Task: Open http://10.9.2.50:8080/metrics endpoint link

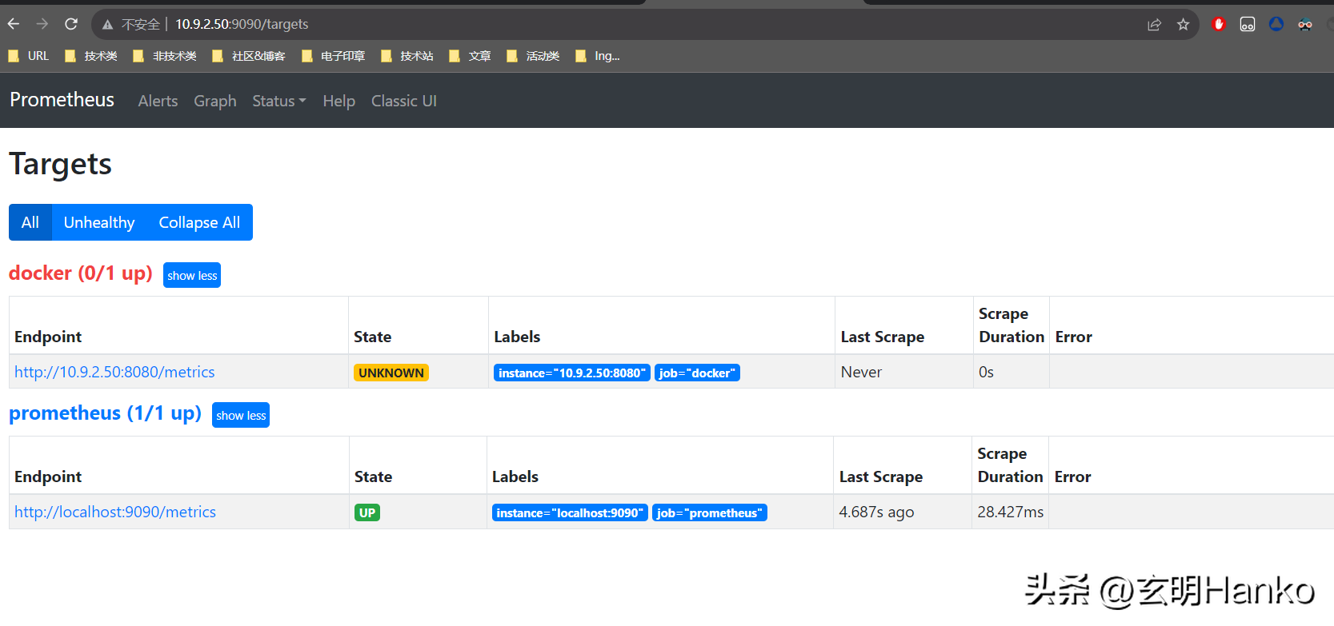Action: click(x=114, y=372)
